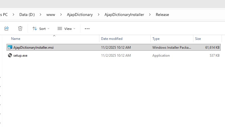Sort files by Size column header
225x127 pixels.
(x=198, y=39)
